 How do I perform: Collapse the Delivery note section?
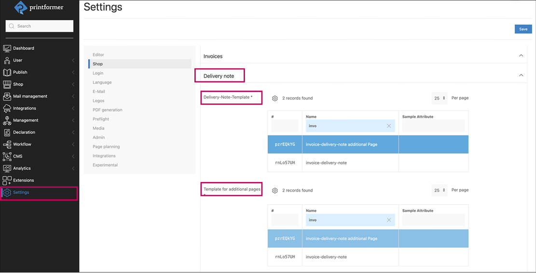[x=521, y=76]
